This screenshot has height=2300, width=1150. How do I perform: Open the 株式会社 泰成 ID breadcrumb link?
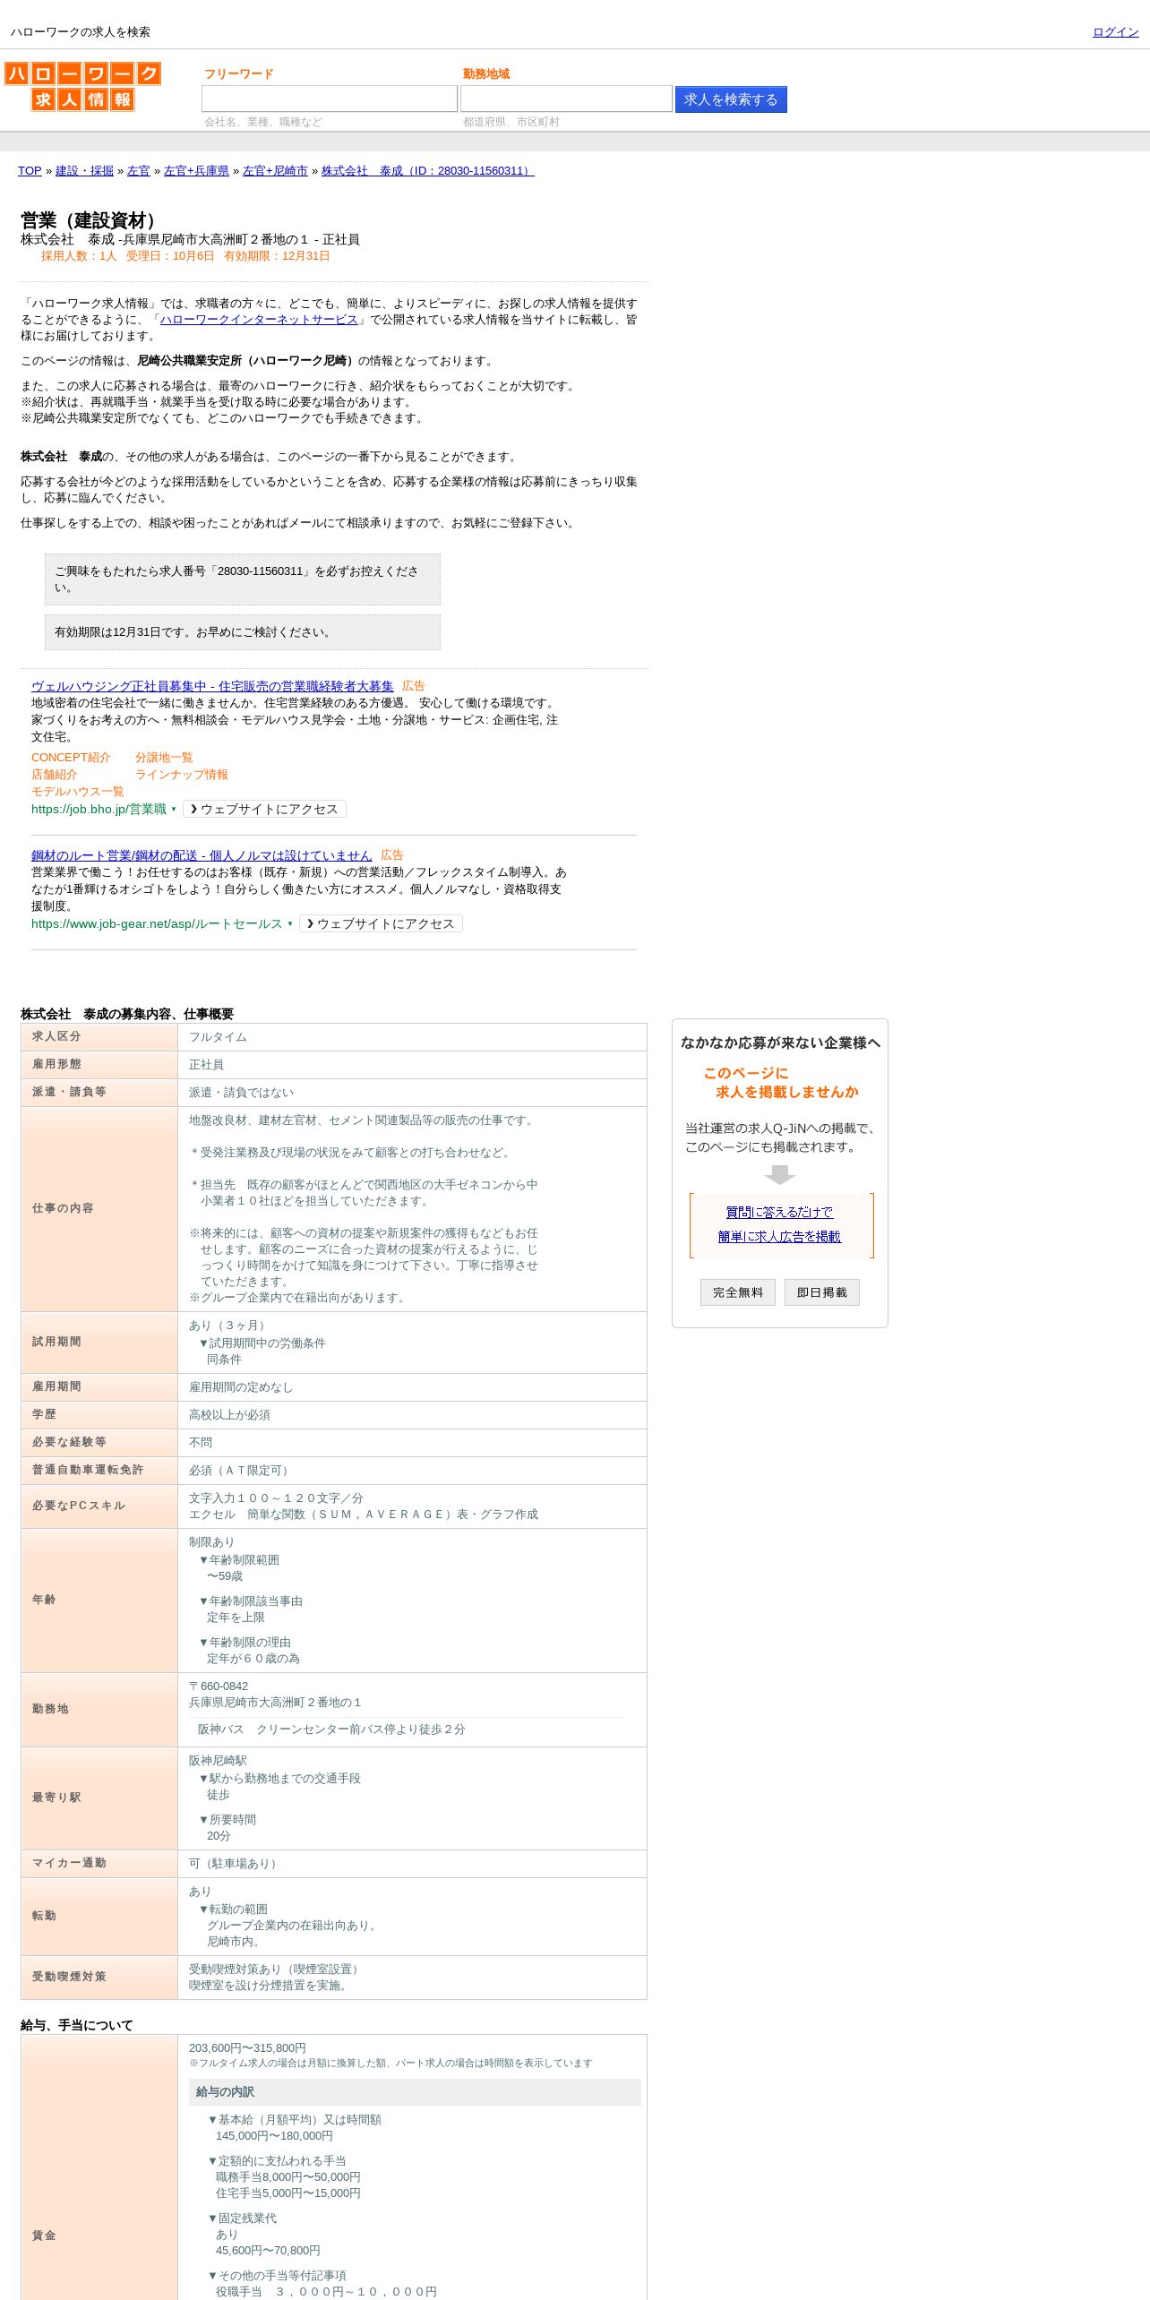click(428, 171)
